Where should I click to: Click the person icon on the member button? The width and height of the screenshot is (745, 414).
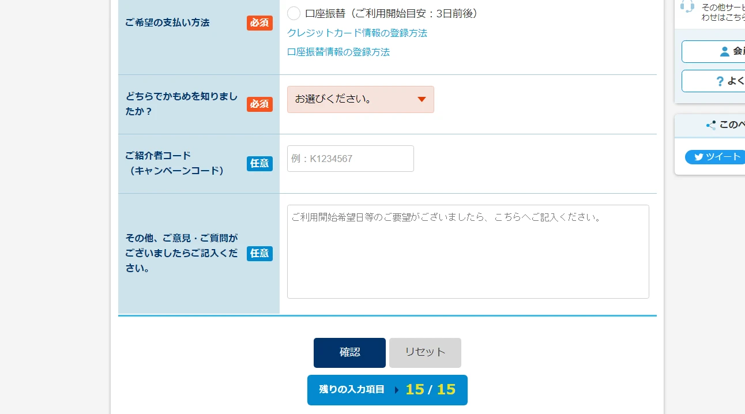pyautogui.click(x=725, y=51)
